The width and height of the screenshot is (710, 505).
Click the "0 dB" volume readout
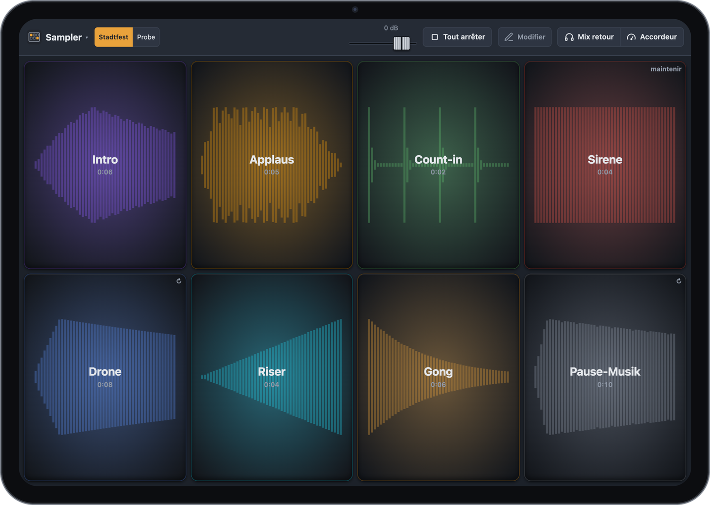pyautogui.click(x=391, y=28)
